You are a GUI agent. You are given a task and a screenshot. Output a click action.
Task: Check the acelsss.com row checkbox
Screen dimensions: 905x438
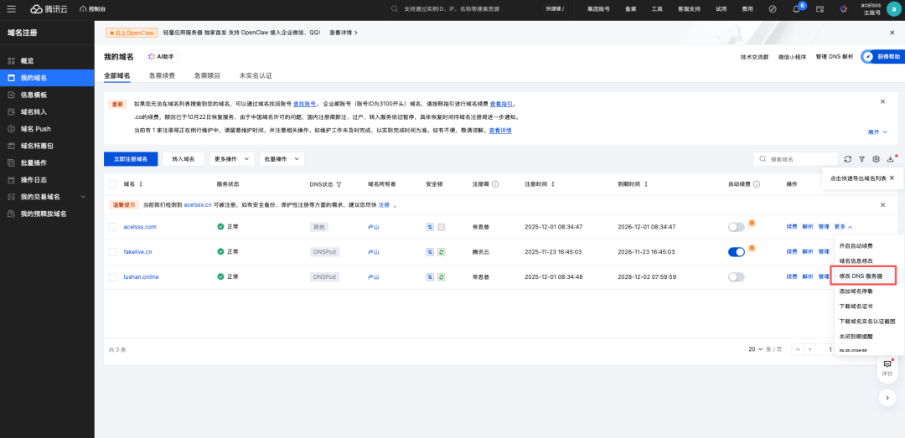(x=112, y=227)
